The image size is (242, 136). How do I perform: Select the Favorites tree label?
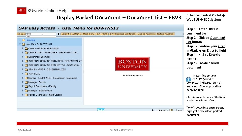click(x=30, y=40)
